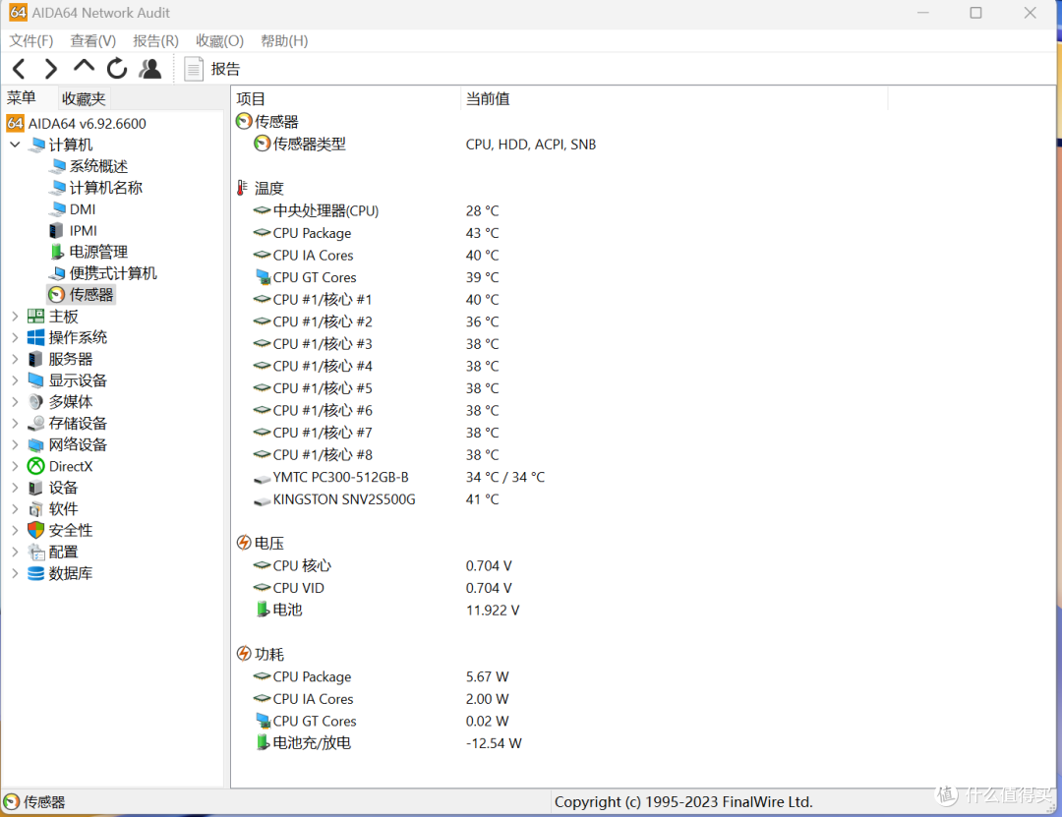
Task: Open 系统概述 in the tree
Action: (89, 166)
